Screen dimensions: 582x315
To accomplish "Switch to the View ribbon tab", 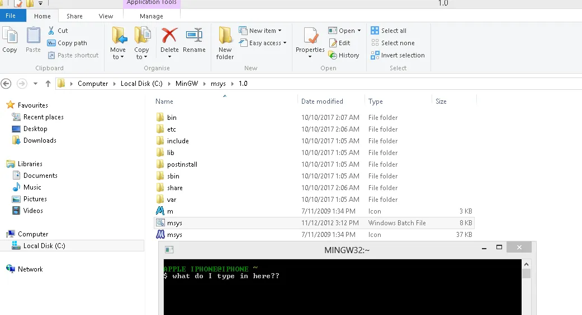I will (x=106, y=16).
